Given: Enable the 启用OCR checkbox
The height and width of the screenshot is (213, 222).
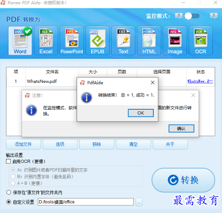Looking at the screenshot, I should (8, 161).
